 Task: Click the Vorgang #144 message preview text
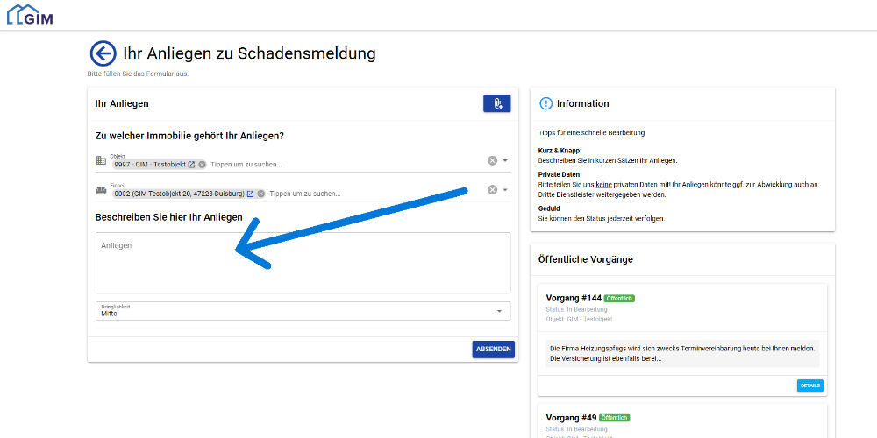point(682,353)
